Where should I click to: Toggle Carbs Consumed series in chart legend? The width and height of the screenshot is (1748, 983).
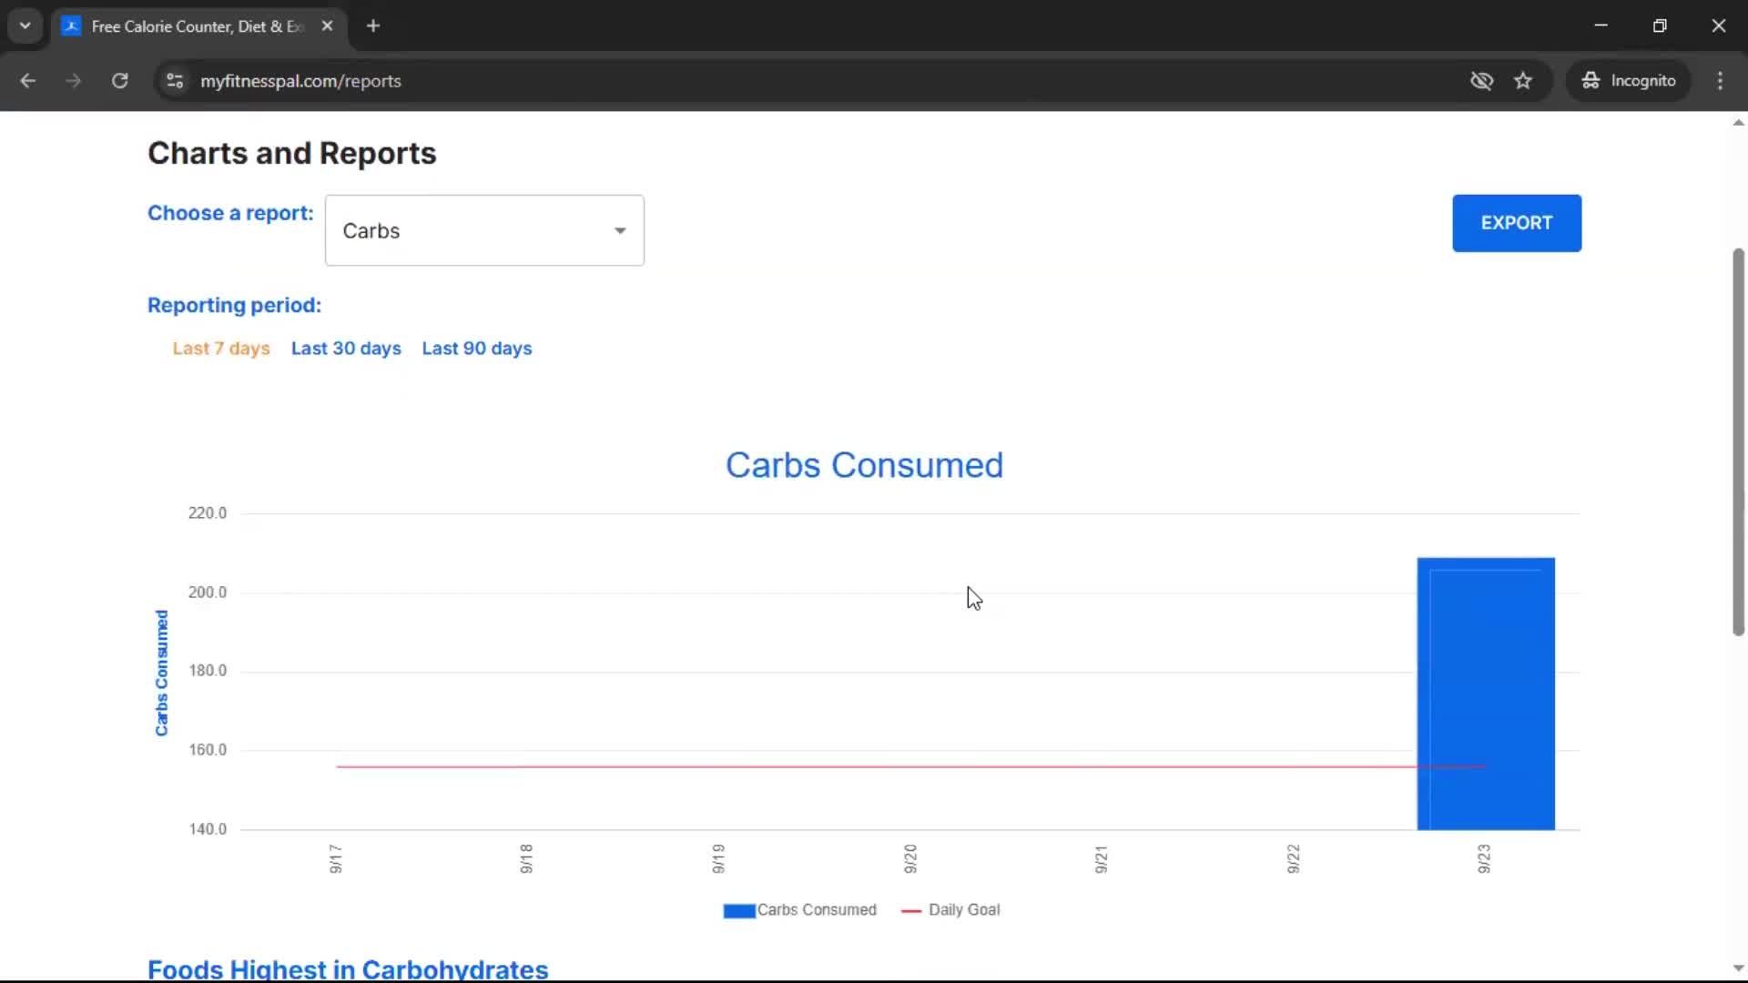click(800, 910)
